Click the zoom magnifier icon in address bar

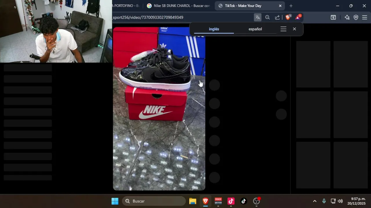point(268,17)
